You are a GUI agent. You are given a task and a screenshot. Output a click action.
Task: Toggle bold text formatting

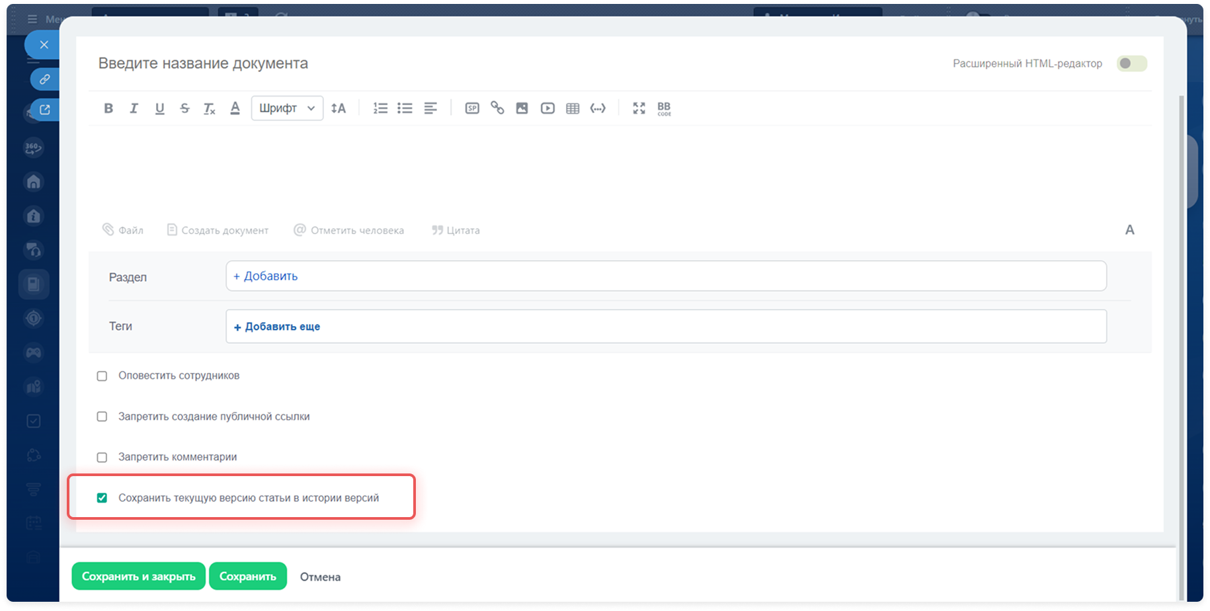coord(108,108)
